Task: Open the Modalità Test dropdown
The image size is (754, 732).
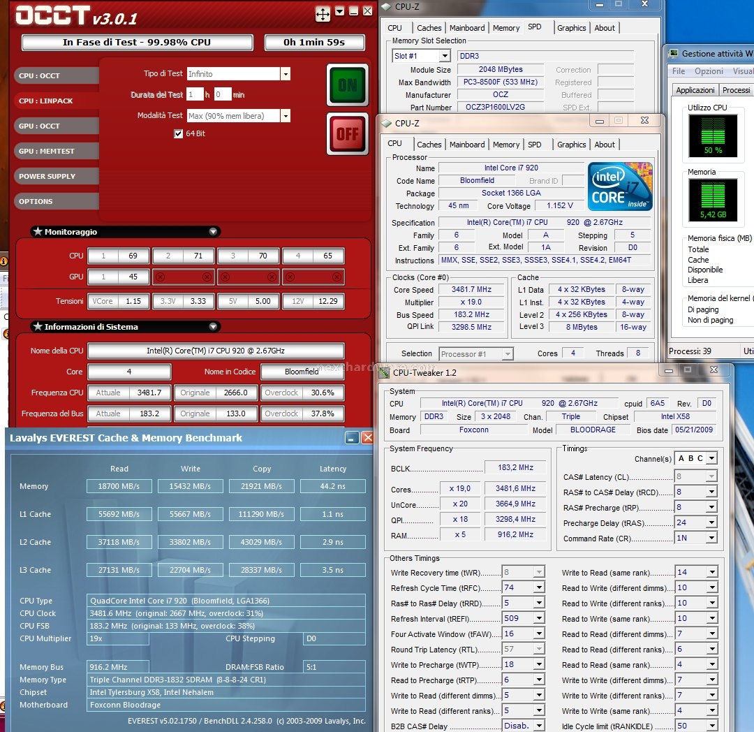Action: click(x=286, y=115)
